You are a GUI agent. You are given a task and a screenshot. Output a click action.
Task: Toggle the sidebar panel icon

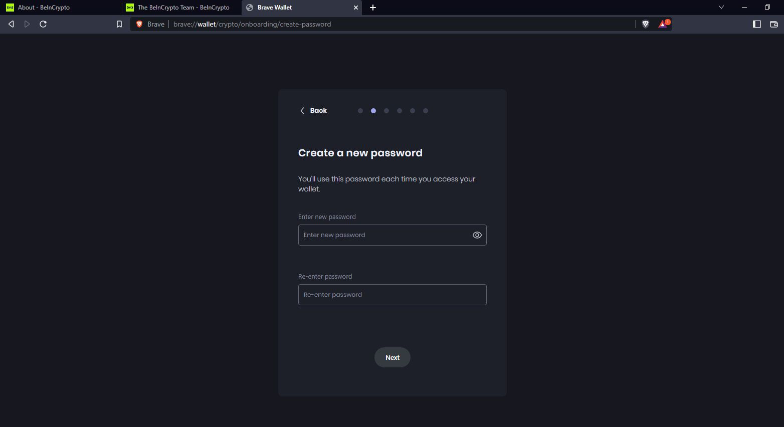(x=757, y=24)
